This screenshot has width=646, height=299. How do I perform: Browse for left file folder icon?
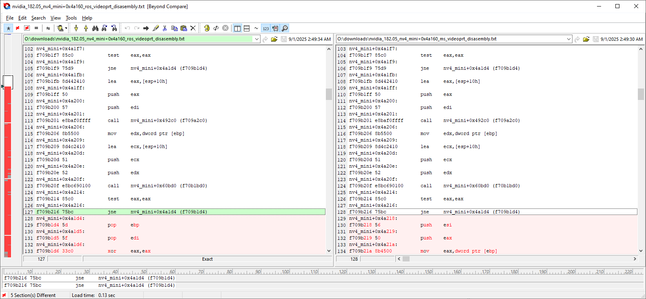coord(274,39)
